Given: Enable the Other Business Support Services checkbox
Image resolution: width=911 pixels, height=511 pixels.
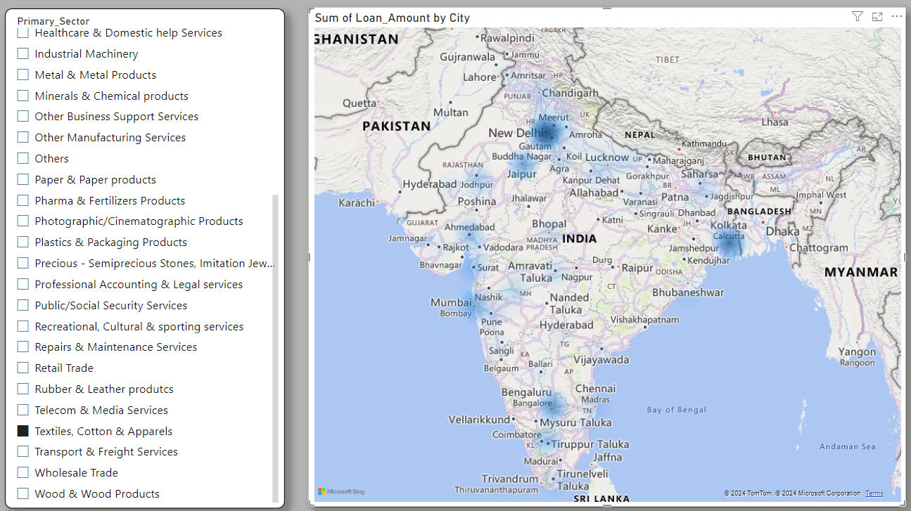Looking at the screenshot, I should [x=23, y=116].
